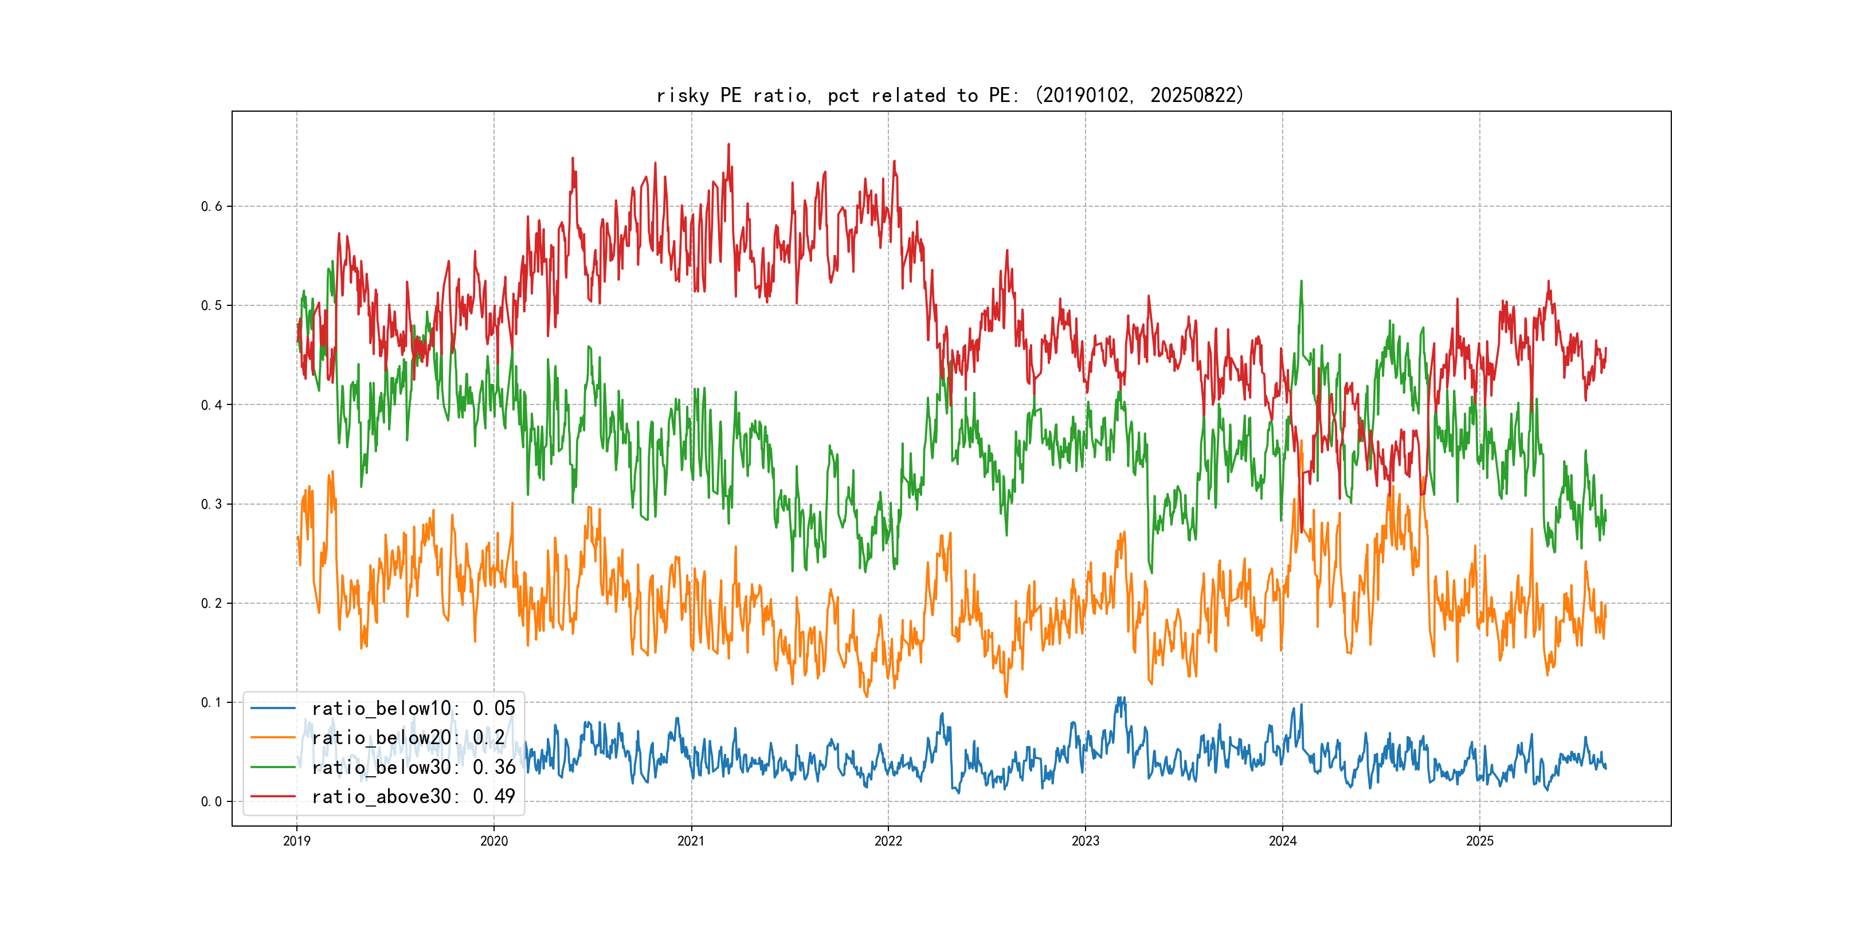Screen dimensions: 1857x928
Task: Click the 0.6 y-axis tick label
Action: tap(211, 207)
